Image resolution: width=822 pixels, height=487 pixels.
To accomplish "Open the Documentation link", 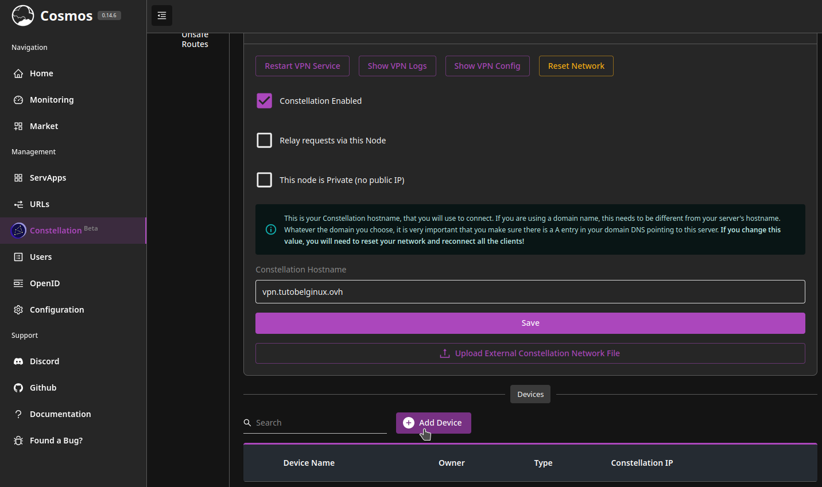I will click(73, 414).
